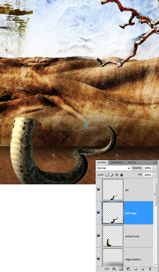This screenshot has height=272, width=159.
Task: Click the layers scrollbar down arrow
Action: (155, 264)
